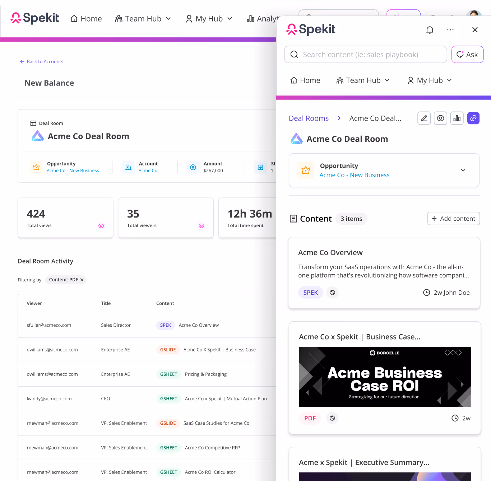The image size is (491, 481).
Task: Click the eye preview icon beside edit
Action: pyautogui.click(x=440, y=118)
